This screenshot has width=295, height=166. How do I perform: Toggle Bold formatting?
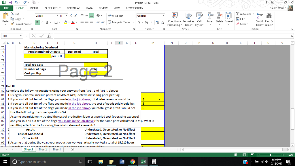pos(37,22)
